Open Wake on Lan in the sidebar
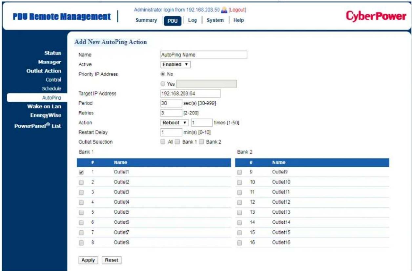The image size is (412, 271). 44,106
